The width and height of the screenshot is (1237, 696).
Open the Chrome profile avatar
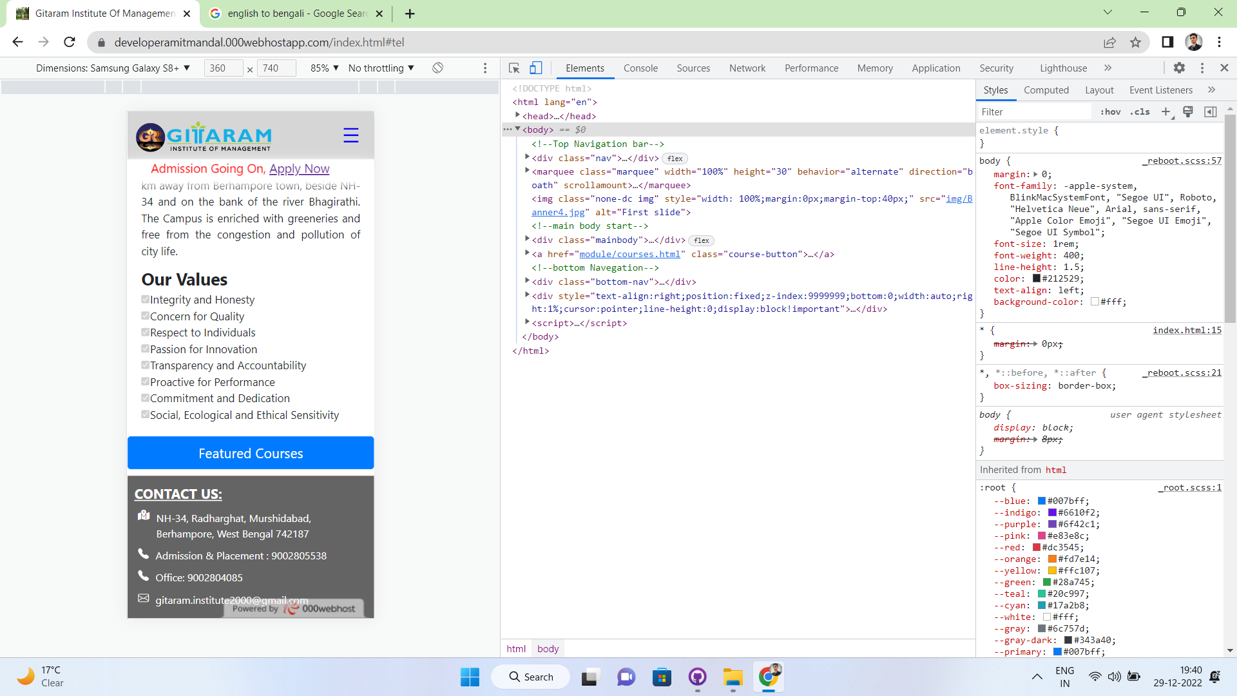point(1194,43)
